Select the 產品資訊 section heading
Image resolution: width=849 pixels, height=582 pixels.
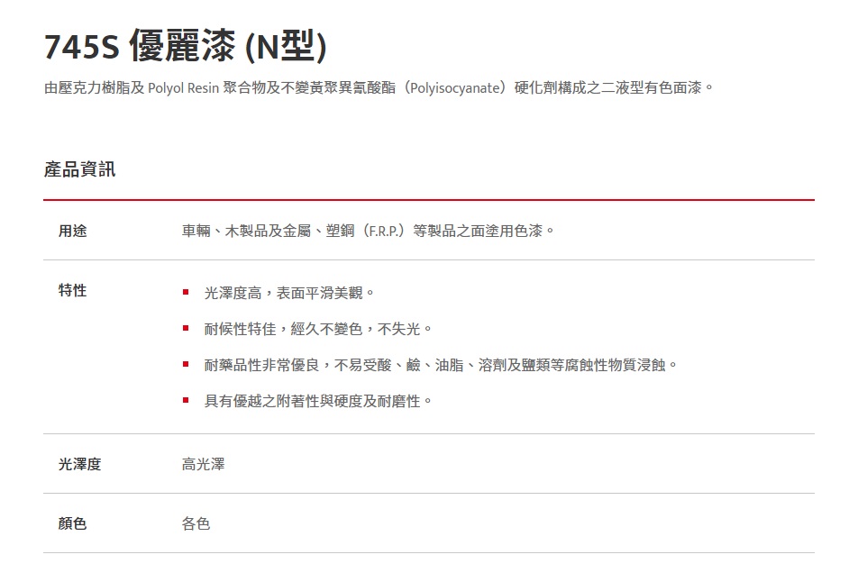(x=79, y=169)
